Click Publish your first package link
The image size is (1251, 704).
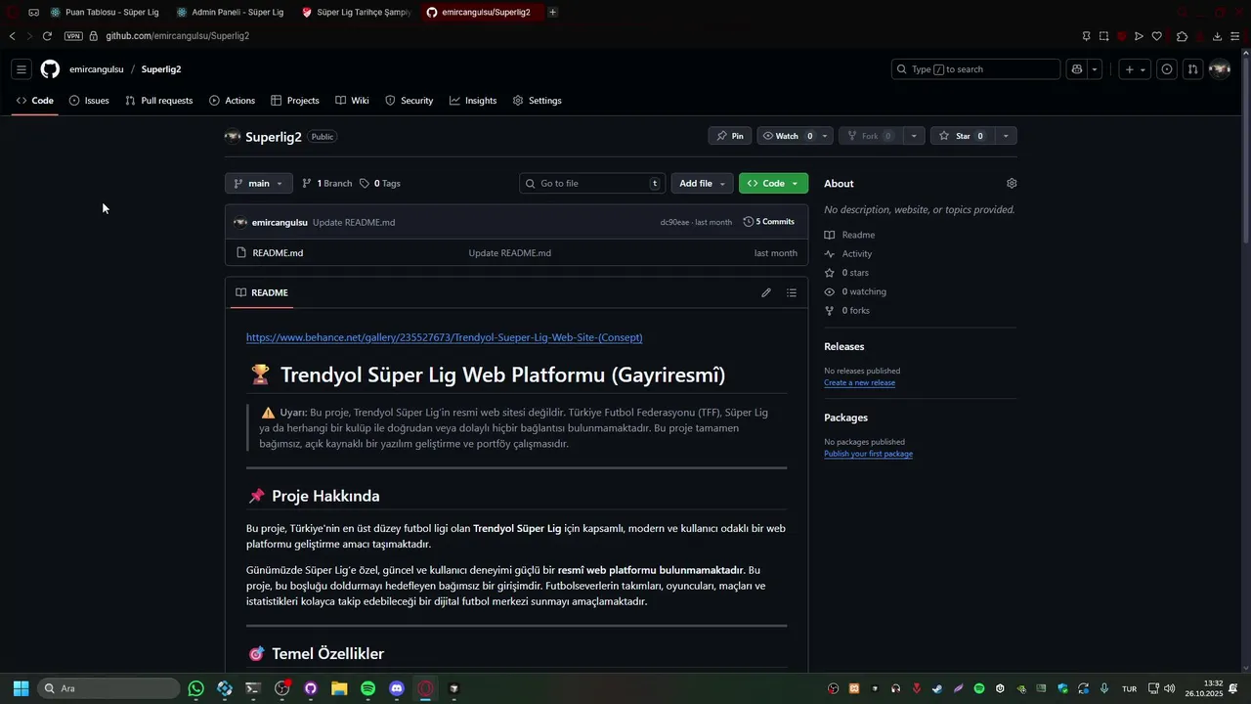(x=868, y=454)
